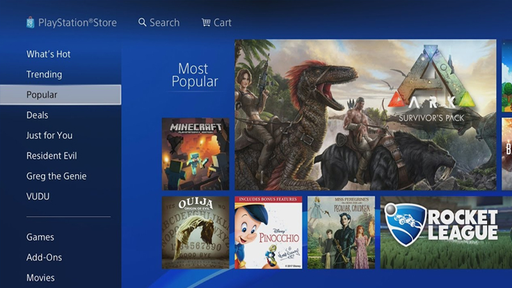Click the Cart shopping cart icon
This screenshot has height=288, width=512.
pyautogui.click(x=205, y=22)
